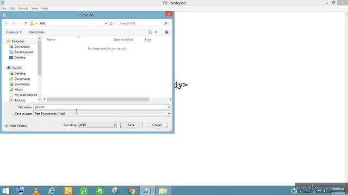This screenshot has width=348, height=195.
Task: Open the Notepad Edit menu
Action: (12, 9)
